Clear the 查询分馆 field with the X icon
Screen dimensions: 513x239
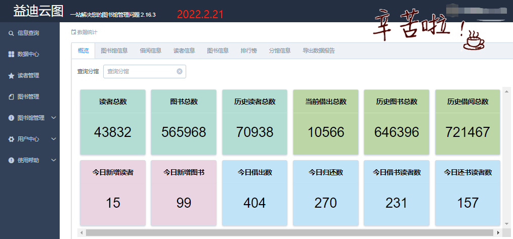tap(179, 72)
